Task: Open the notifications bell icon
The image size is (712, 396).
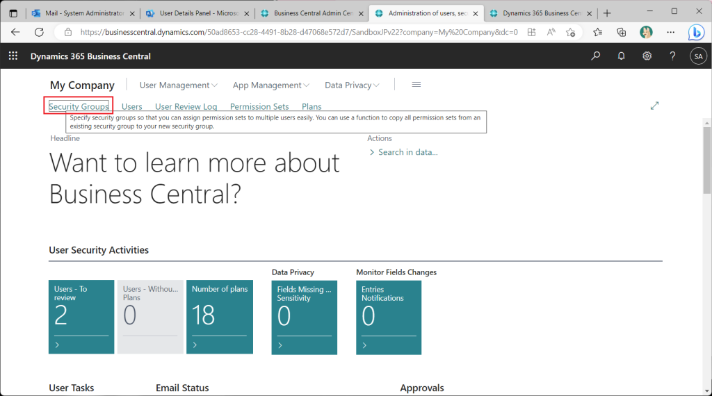Action: pos(621,56)
